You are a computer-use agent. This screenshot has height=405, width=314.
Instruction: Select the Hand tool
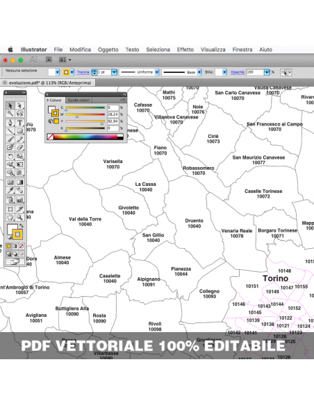pyautogui.click(x=10, y=217)
